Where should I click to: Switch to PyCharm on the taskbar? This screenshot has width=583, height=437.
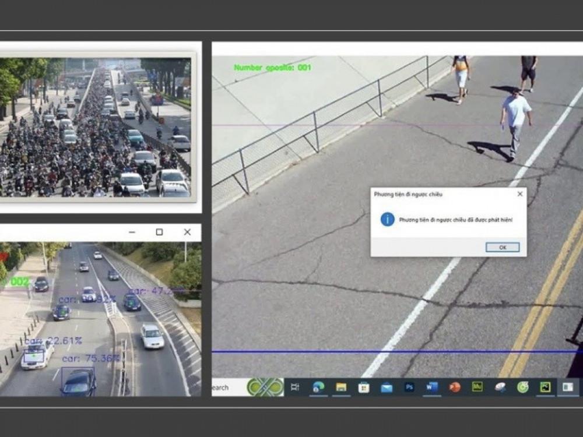click(545, 387)
